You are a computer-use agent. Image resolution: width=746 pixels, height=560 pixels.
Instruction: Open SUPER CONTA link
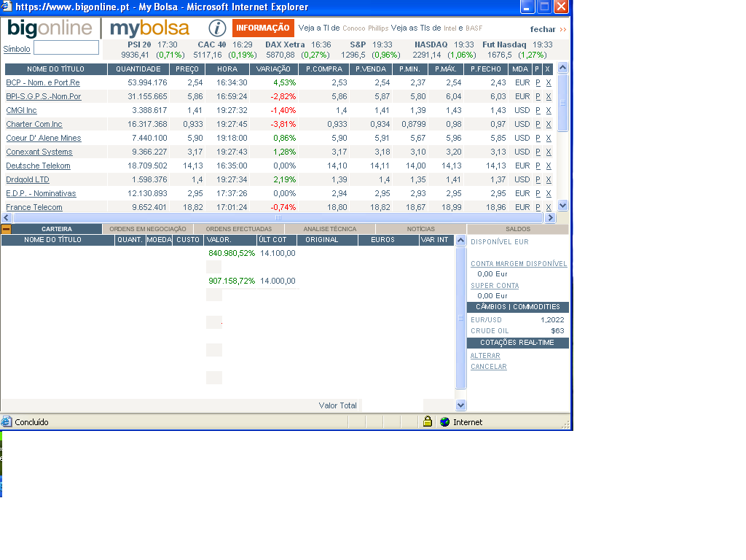pyautogui.click(x=495, y=286)
